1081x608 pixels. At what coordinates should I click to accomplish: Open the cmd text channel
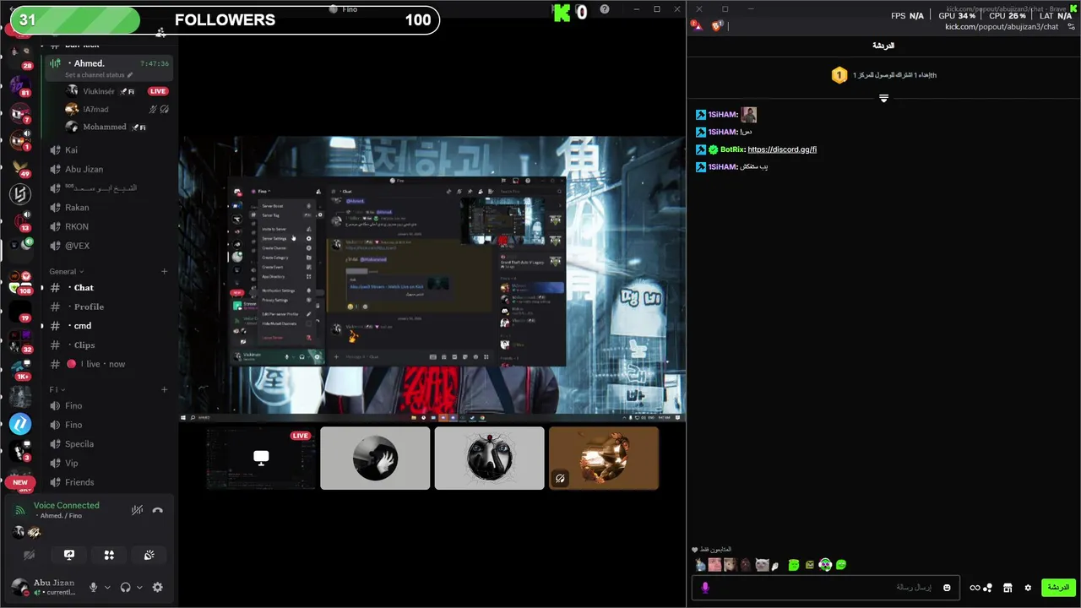[110, 325]
